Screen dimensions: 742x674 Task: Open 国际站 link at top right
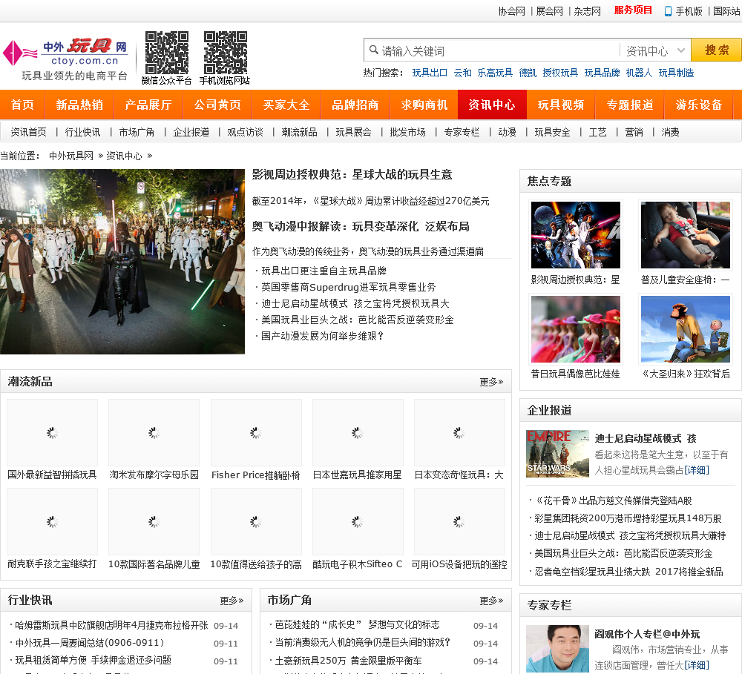pyautogui.click(x=726, y=11)
